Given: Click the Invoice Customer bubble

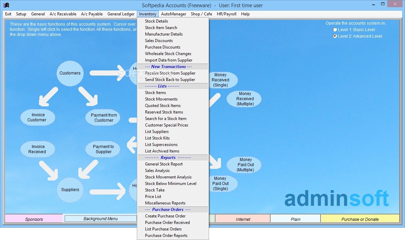Looking at the screenshot, I should 37,117.
